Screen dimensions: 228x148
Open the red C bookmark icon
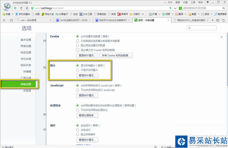tap(119, 14)
